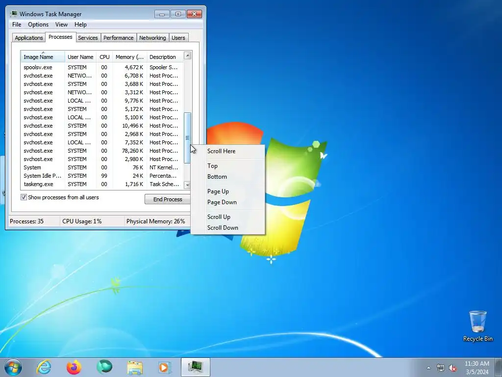Open the Recycle Bin desktop icon
Image resolution: width=502 pixels, height=377 pixels.
coord(477,326)
